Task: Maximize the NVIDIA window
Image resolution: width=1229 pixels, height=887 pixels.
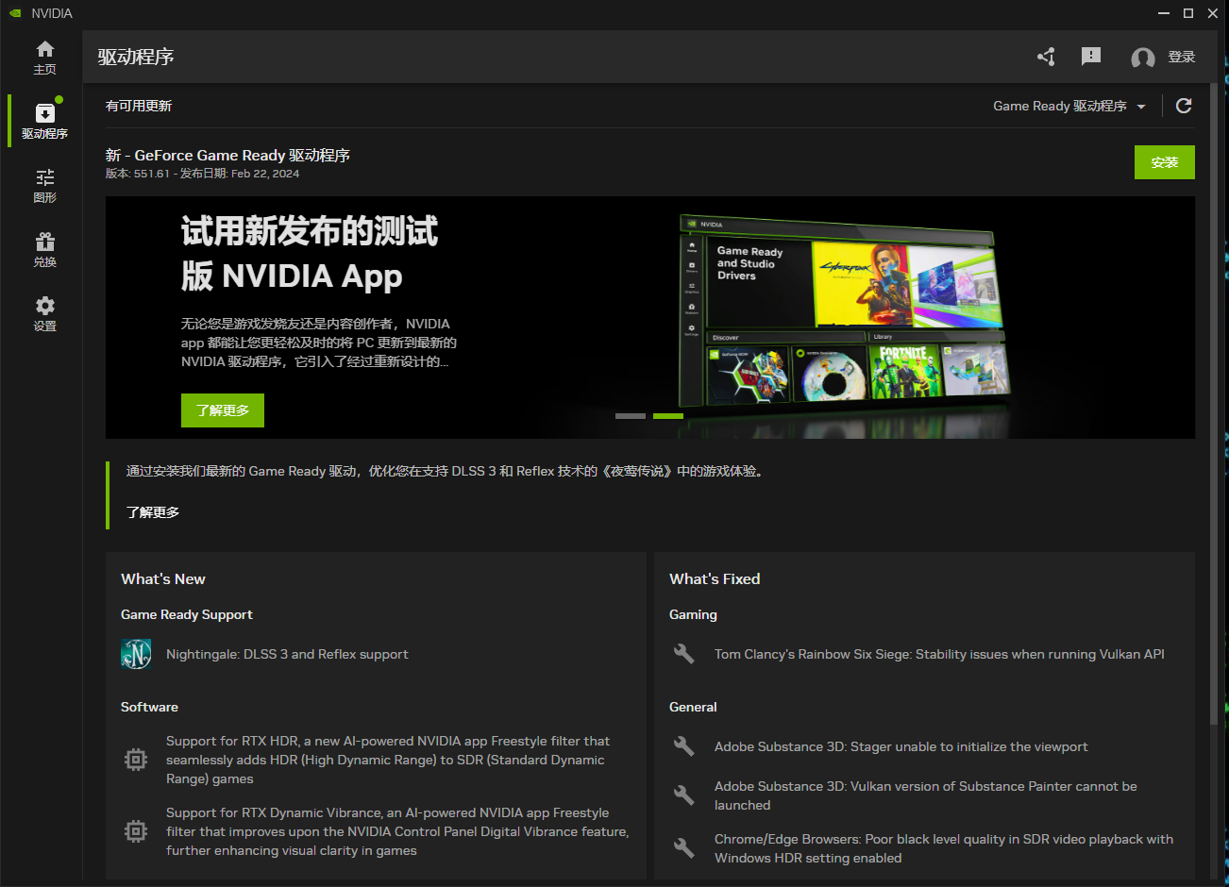Action: click(x=1188, y=13)
